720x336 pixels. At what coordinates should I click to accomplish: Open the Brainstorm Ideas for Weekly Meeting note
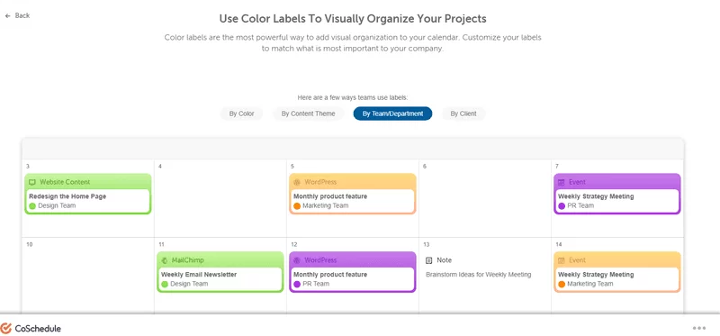tap(479, 275)
